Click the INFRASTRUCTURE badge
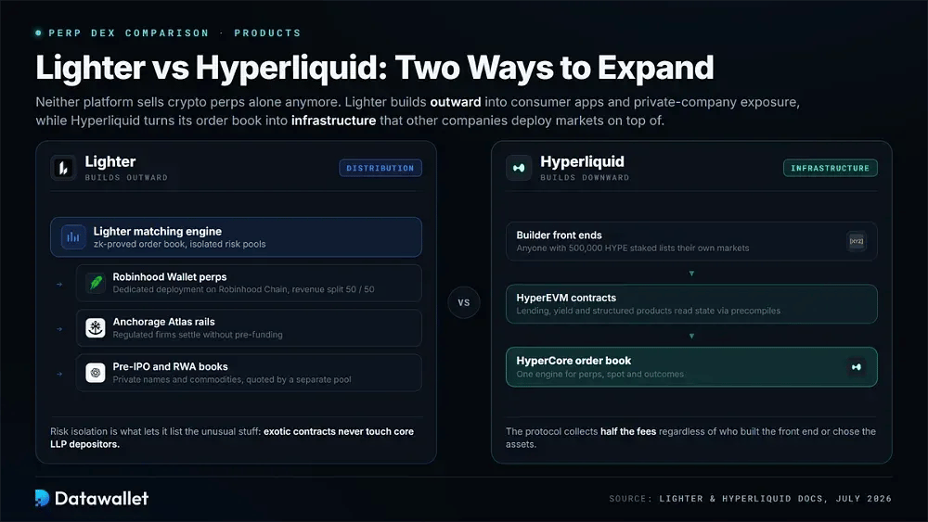 tap(831, 168)
